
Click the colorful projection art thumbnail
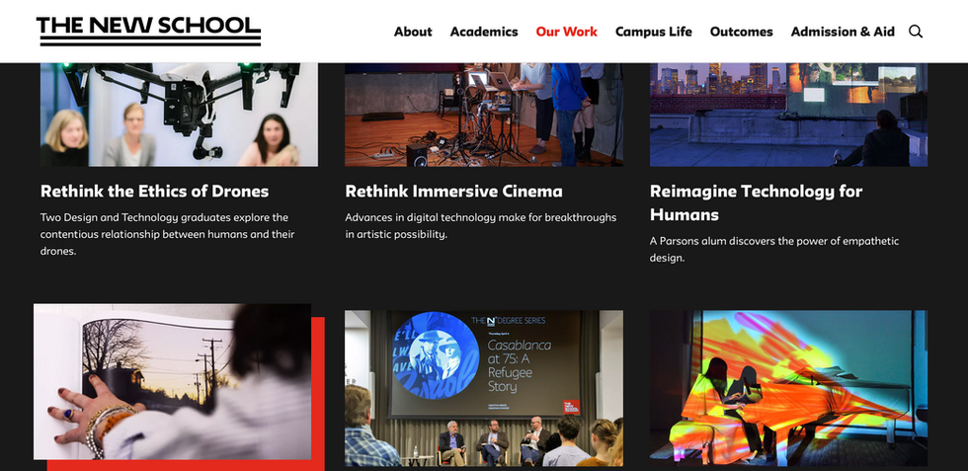(x=788, y=388)
